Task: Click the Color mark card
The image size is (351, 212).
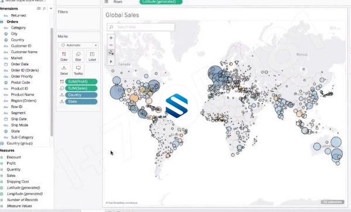Action: click(64, 56)
